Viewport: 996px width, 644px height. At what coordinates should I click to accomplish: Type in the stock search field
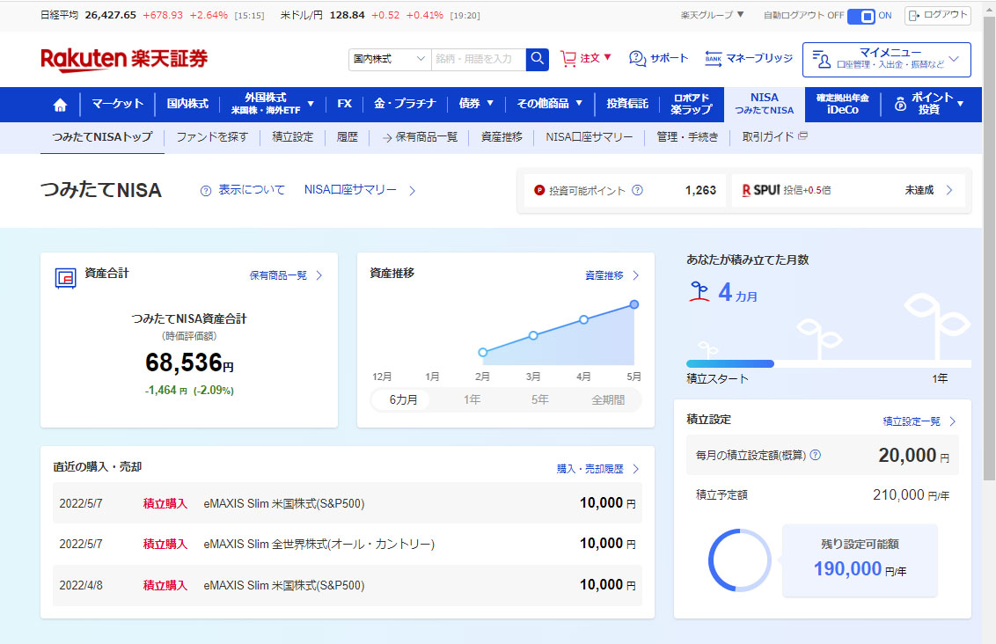478,59
